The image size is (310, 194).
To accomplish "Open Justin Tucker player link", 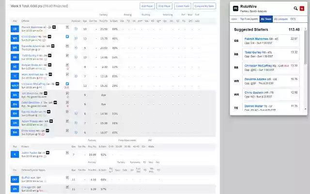I will 30,153.
